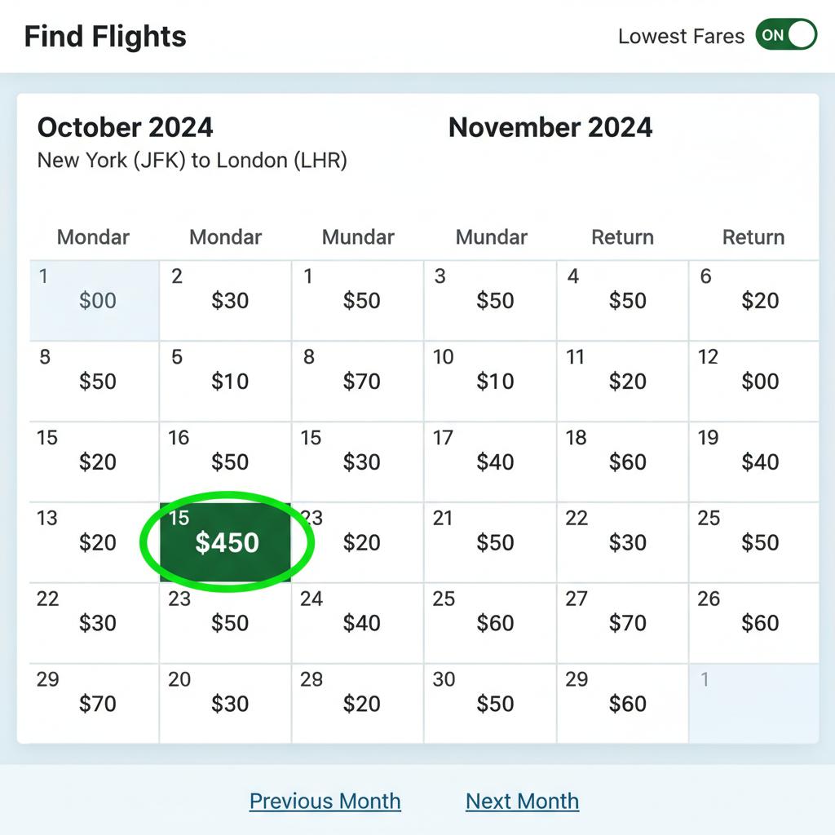
Task: Select date 19 priced $40
Action: click(754, 462)
